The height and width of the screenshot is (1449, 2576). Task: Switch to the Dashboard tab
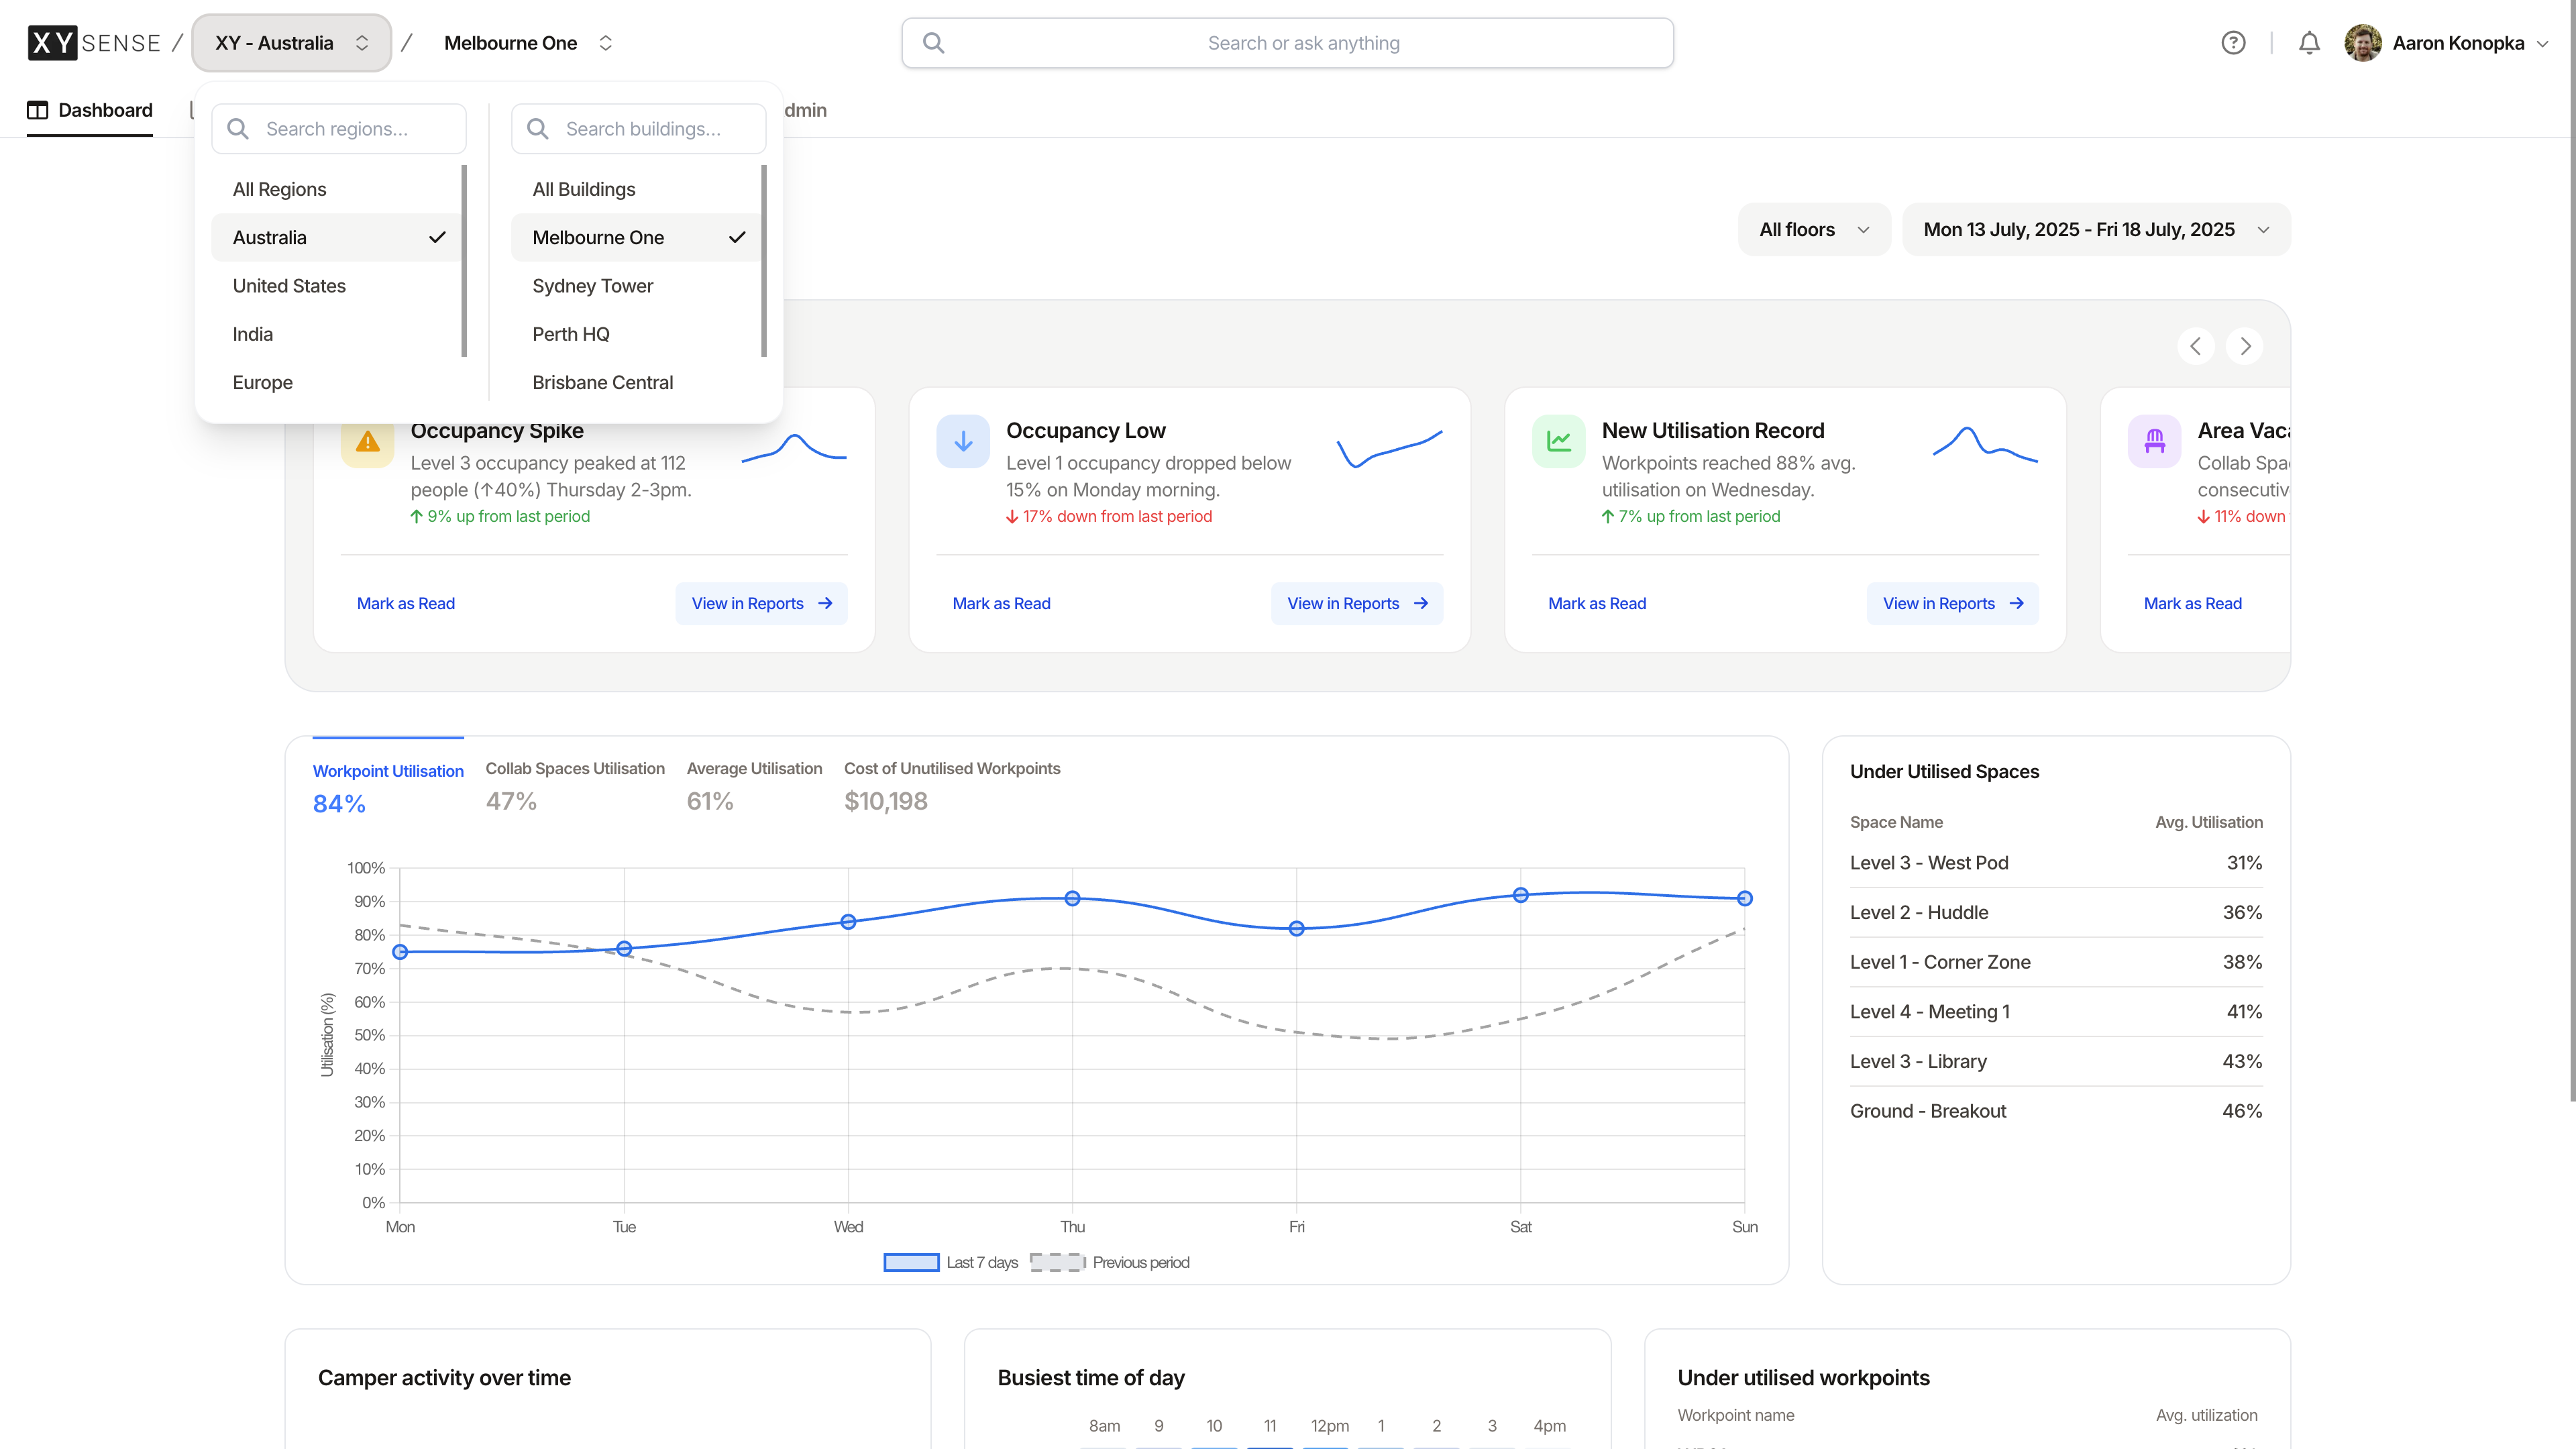pos(90,110)
